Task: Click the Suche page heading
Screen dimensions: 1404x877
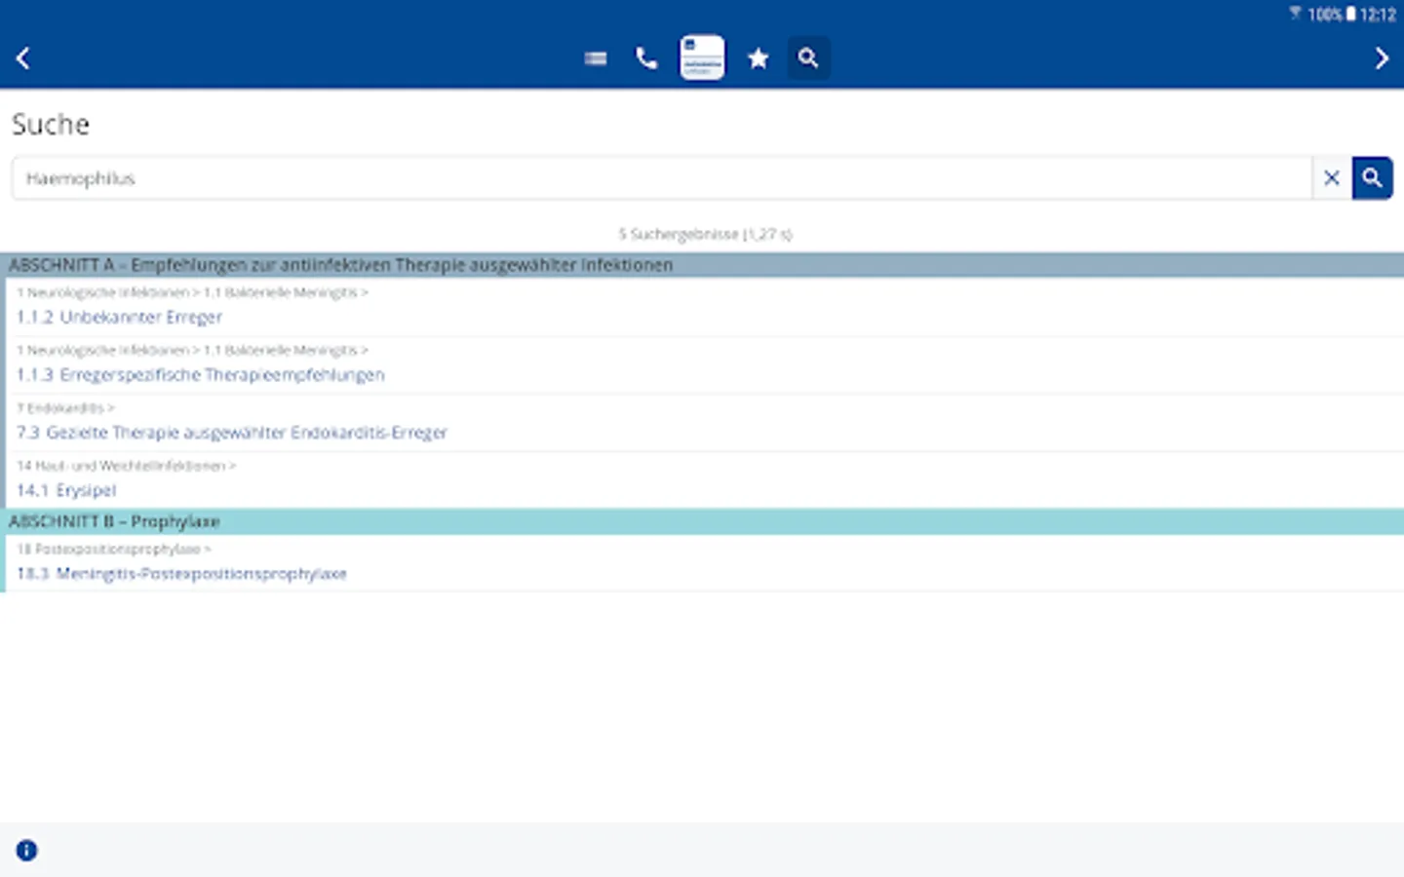Action: pos(51,125)
